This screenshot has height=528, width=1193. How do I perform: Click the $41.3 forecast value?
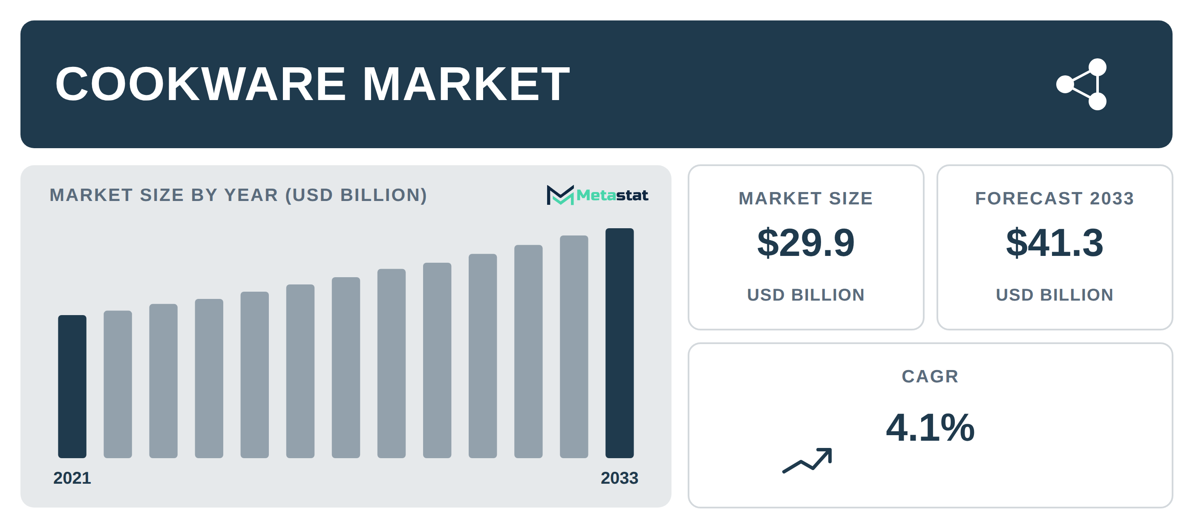[x=1055, y=242]
